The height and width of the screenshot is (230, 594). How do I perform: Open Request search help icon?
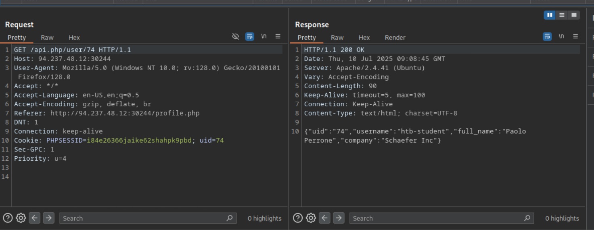click(x=8, y=218)
